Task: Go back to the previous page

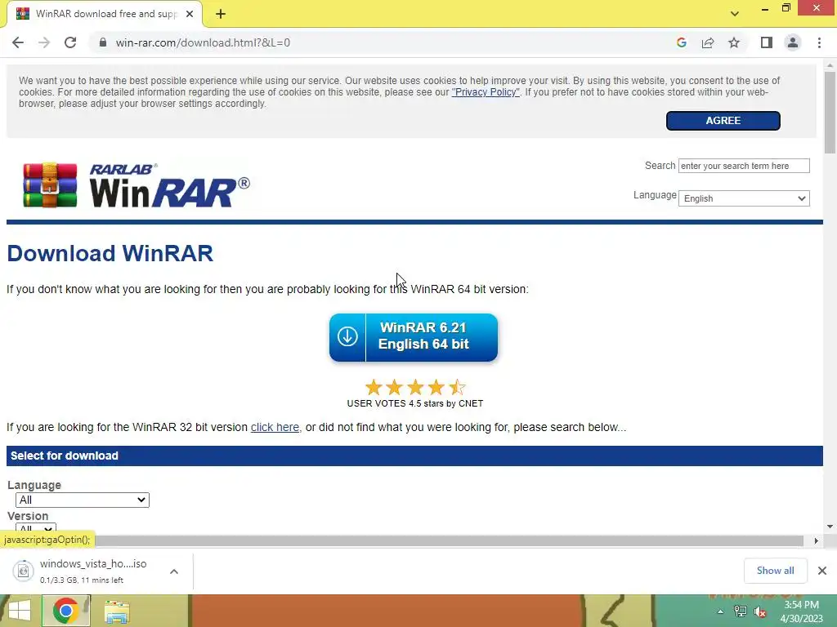Action: [x=18, y=42]
